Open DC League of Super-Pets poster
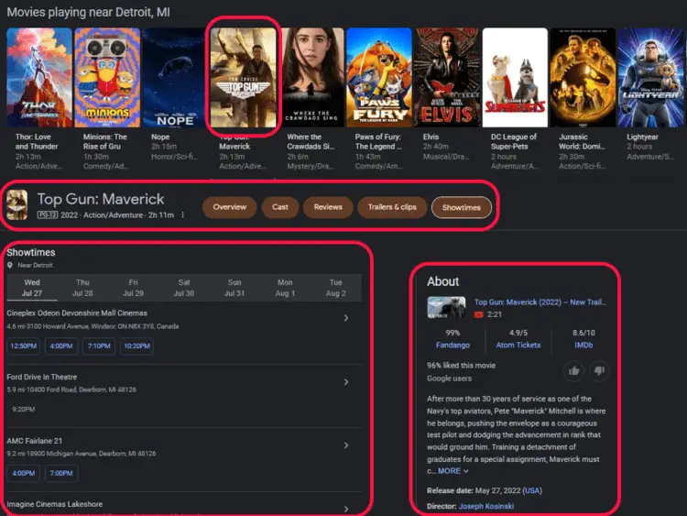Screen dimensions: 687x516 (515, 78)
